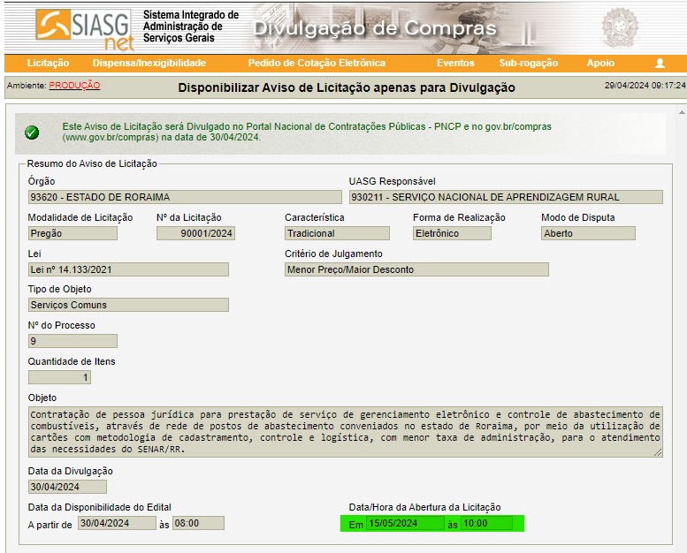
Task: Open the Eventos menu
Action: (455, 63)
